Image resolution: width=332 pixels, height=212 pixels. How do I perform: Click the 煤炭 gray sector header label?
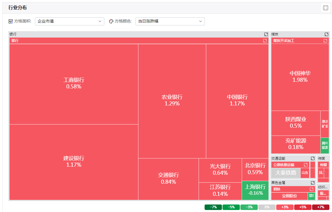tap(275, 34)
